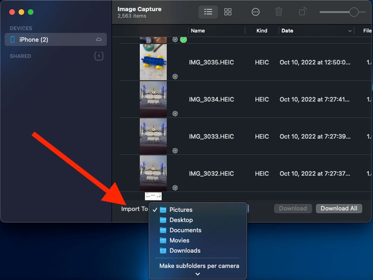Click the Download All button
The width and height of the screenshot is (373, 280).
coord(339,209)
